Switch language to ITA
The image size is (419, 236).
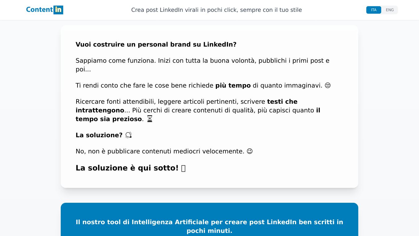373,10
